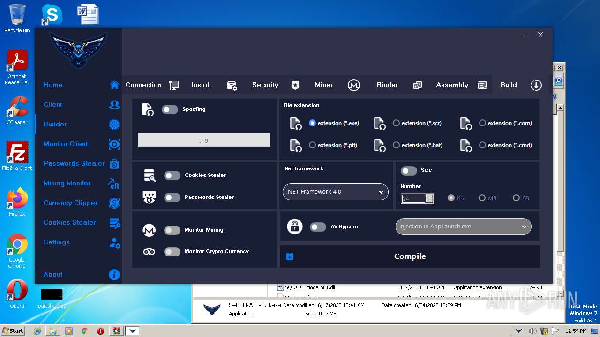This screenshot has height=337, width=600.
Task: Click the spoofing extension jpg field
Action: click(x=204, y=139)
